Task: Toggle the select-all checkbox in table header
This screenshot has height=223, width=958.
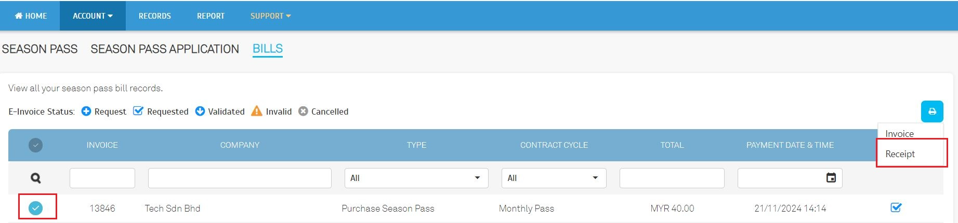Action: click(x=35, y=145)
